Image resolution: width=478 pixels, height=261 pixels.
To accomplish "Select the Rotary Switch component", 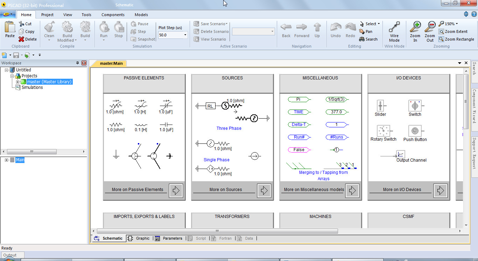I will [383, 131].
